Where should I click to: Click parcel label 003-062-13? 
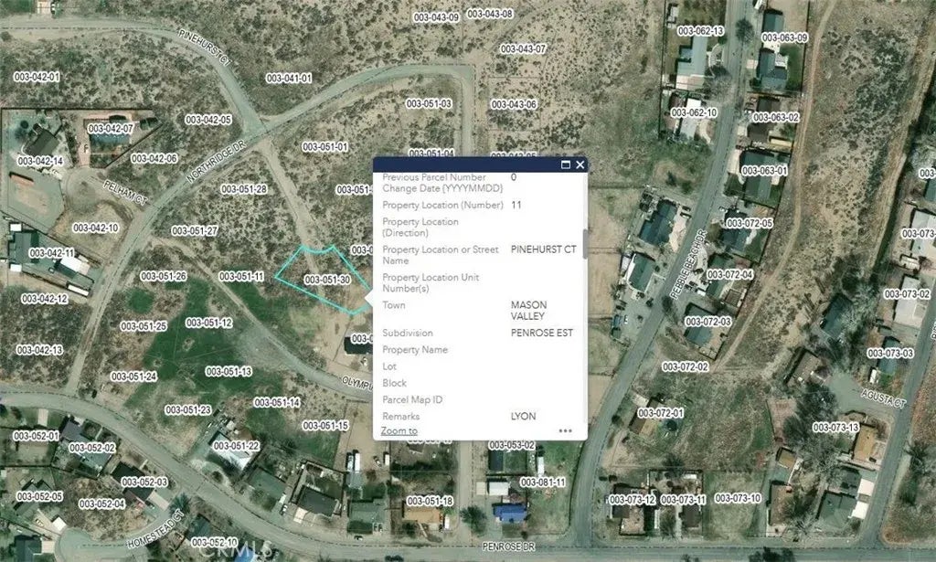(700, 30)
